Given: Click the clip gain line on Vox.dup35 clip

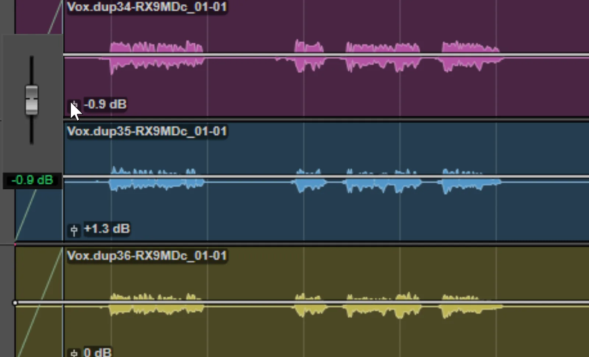Looking at the screenshot, I should pos(326,177).
